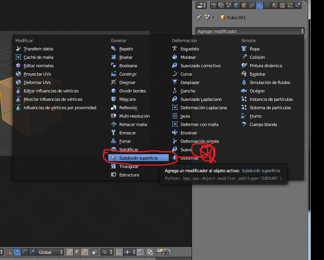This screenshot has height=260, width=324.
Task: Select vertex selection mode cube
Action: point(70,252)
